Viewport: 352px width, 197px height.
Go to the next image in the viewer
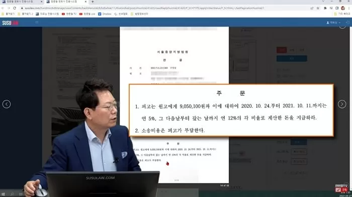pyautogui.click(x=342, y=104)
